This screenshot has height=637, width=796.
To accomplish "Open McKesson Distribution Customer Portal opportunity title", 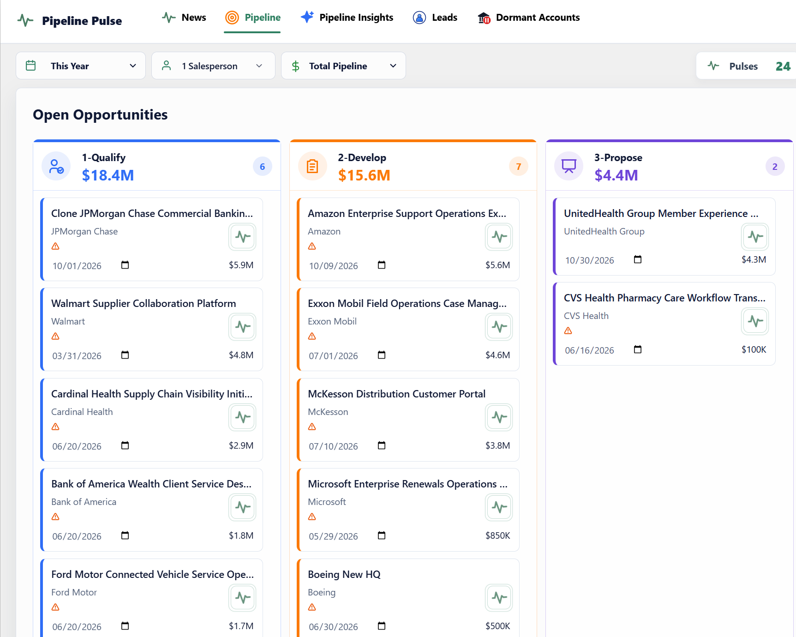I will click(396, 394).
